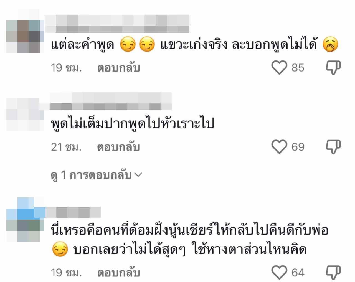Image resolution: width=355 pixels, height=282 pixels.
Task: Reply to the 21 ชม. comment
Action: point(118,147)
